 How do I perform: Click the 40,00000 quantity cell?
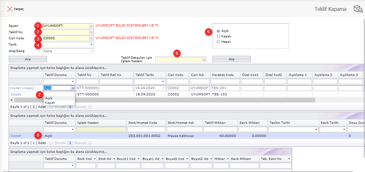point(220,136)
